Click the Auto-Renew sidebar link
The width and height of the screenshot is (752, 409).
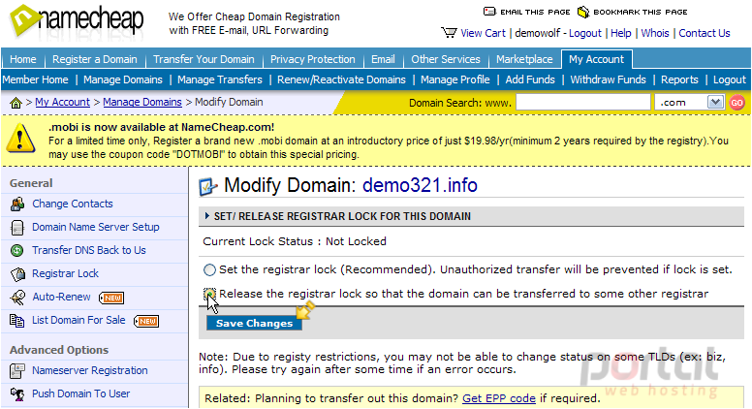tap(61, 297)
